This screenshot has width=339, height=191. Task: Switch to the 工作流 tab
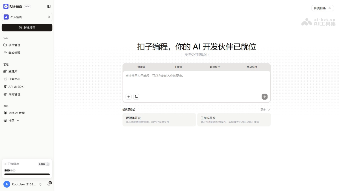pos(178,67)
